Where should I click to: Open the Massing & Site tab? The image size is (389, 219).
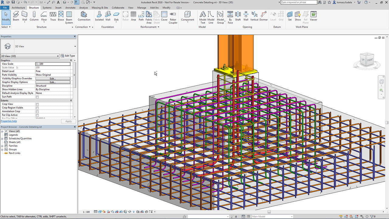tap(100, 8)
